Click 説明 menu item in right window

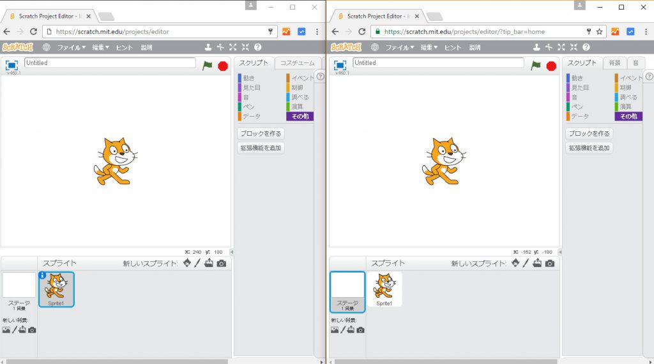click(x=475, y=47)
